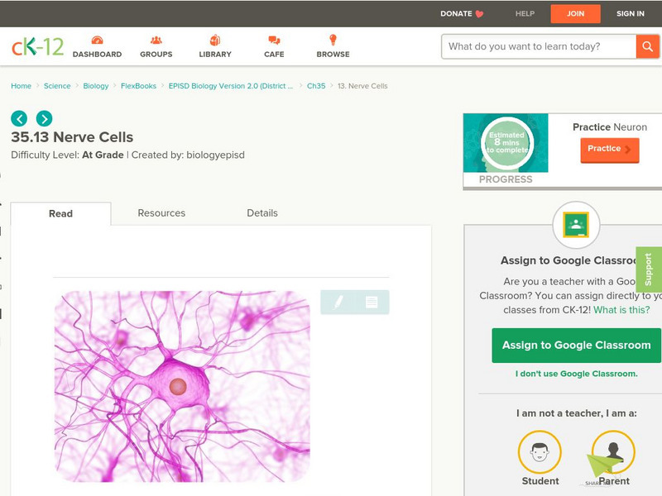The height and width of the screenshot is (496, 662).
Task: Click the orange search magnifier icon
Action: click(x=646, y=47)
